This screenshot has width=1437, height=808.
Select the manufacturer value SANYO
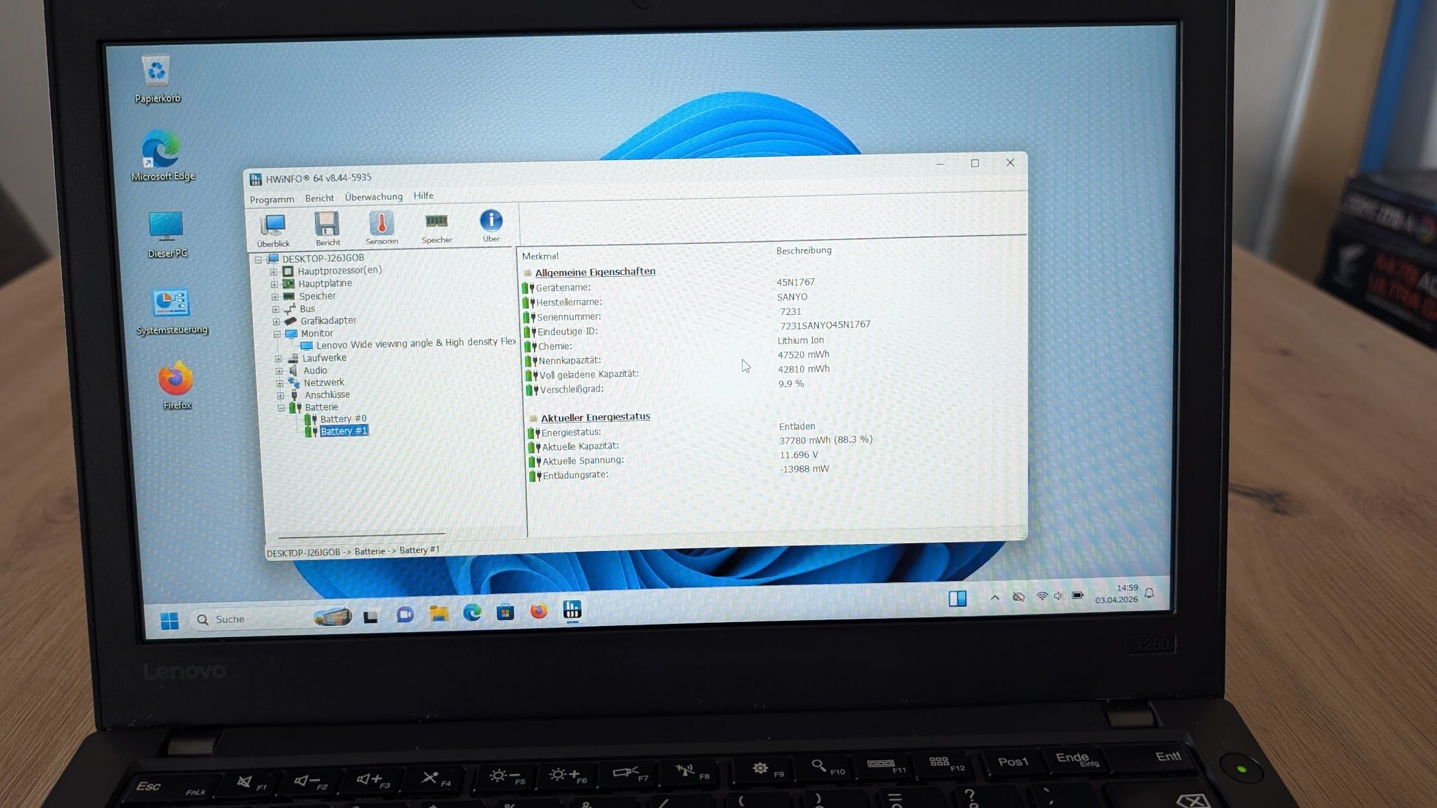792,297
